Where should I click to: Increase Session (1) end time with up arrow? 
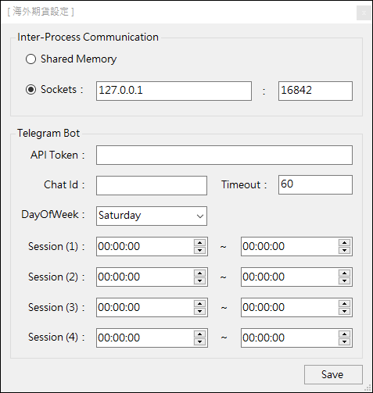(x=344, y=243)
